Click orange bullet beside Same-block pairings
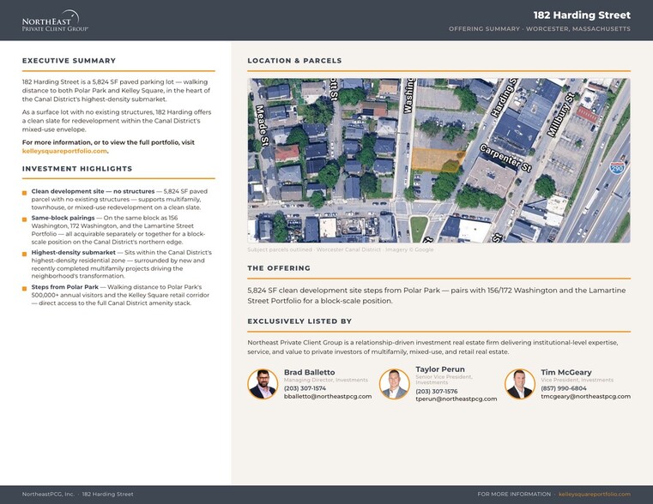 click(x=25, y=219)
